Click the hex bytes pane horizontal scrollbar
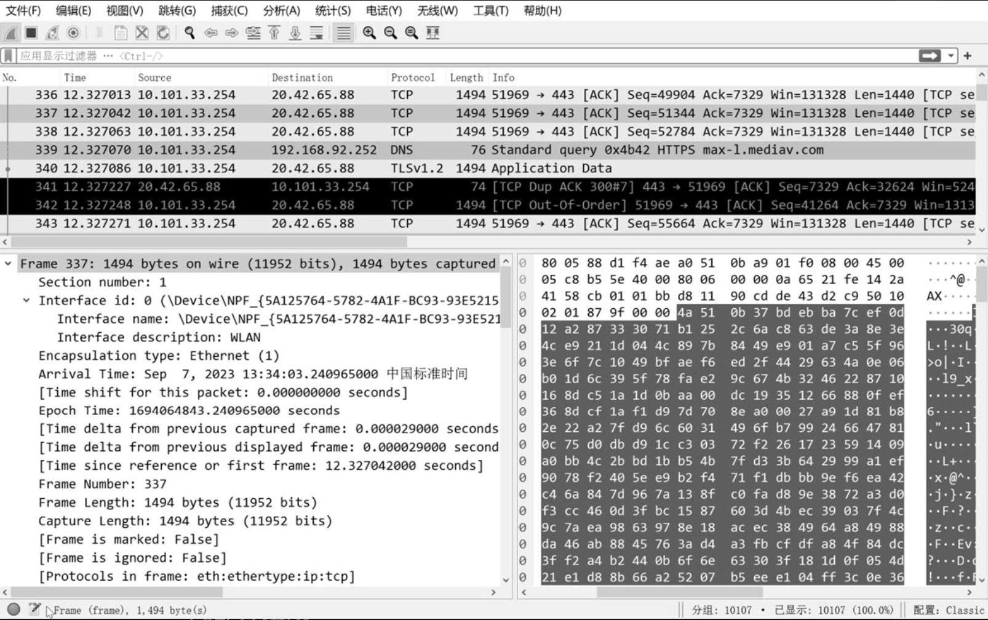 click(680, 592)
